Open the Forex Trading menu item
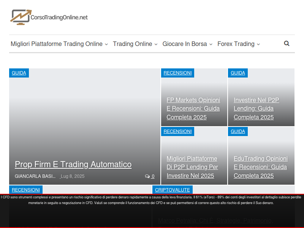The image size is (304, 228). point(236,44)
